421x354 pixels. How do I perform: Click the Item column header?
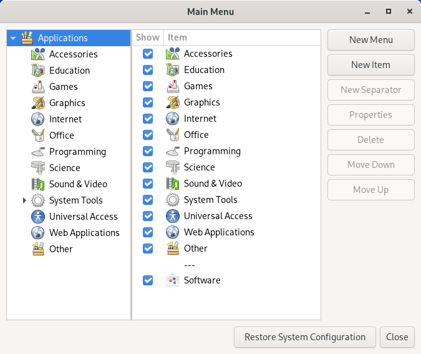243,37
